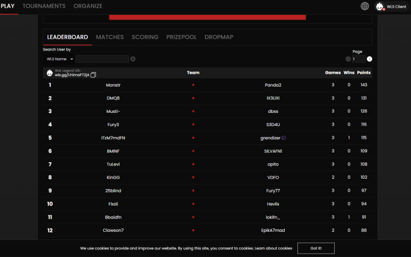Select player KinGG

tap(113, 178)
